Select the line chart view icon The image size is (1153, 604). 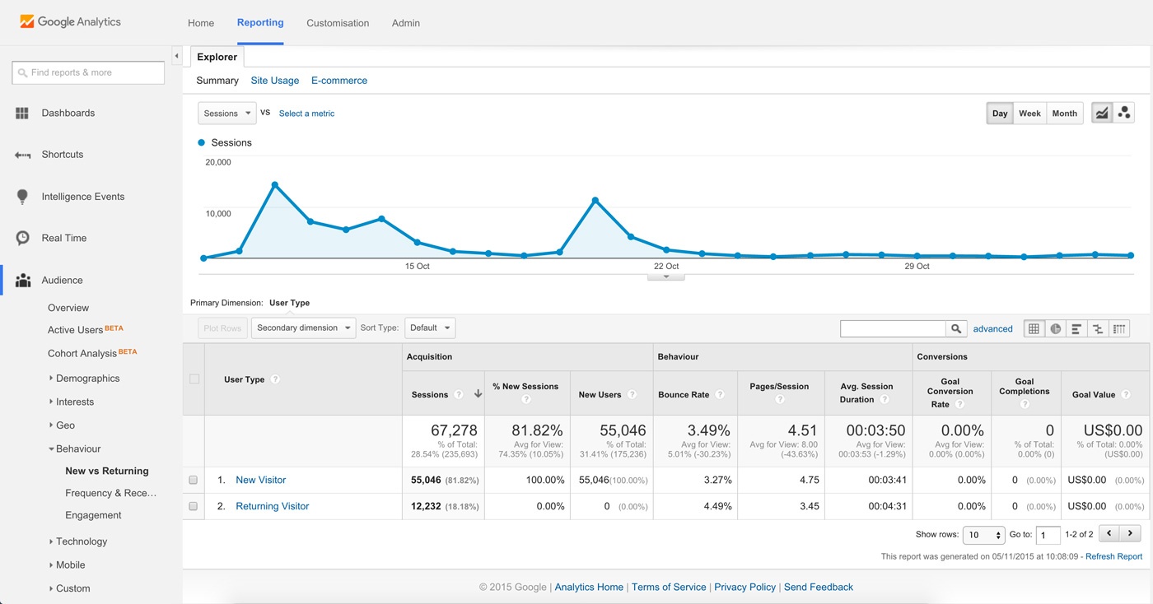[x=1101, y=114]
